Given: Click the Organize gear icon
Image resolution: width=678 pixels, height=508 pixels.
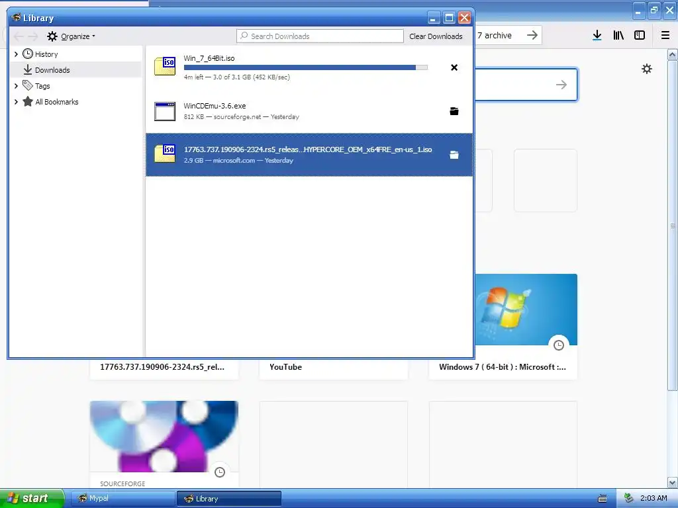Looking at the screenshot, I should pyautogui.click(x=52, y=36).
